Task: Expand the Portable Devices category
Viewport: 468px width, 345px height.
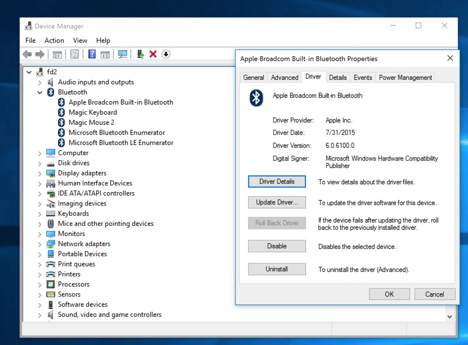Action: [40, 255]
